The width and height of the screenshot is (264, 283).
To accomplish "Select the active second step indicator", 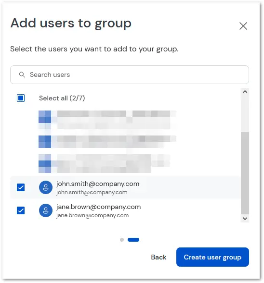I will click(133, 240).
